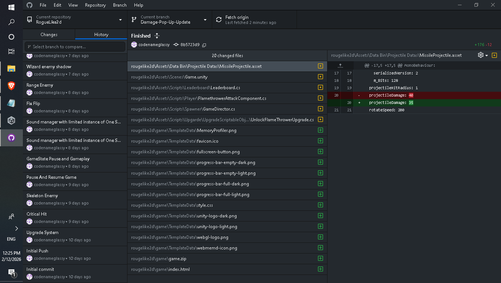Open the Current branch dropdown
The image size is (501, 283).
click(x=169, y=20)
